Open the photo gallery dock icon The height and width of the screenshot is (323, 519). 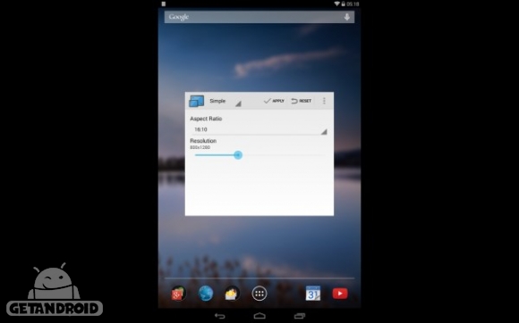pos(233,294)
